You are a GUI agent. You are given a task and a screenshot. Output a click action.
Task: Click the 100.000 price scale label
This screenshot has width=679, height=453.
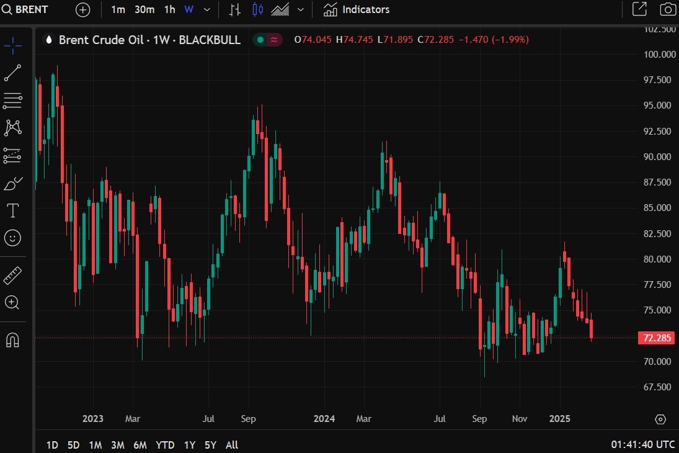[660, 54]
